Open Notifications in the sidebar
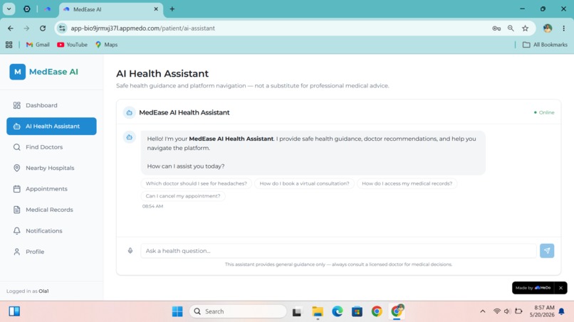This screenshot has width=574, height=322. coord(51,230)
